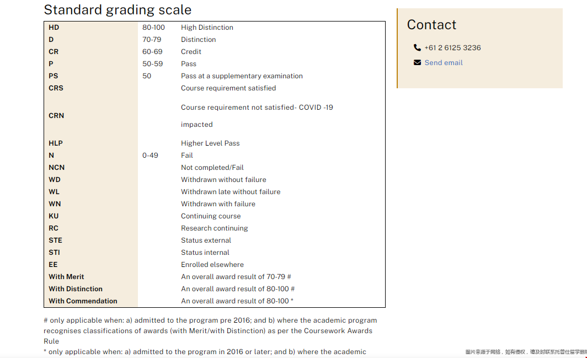Viewport: 587px width, 358px height.
Task: Click the KU grade code
Action: tap(54, 216)
